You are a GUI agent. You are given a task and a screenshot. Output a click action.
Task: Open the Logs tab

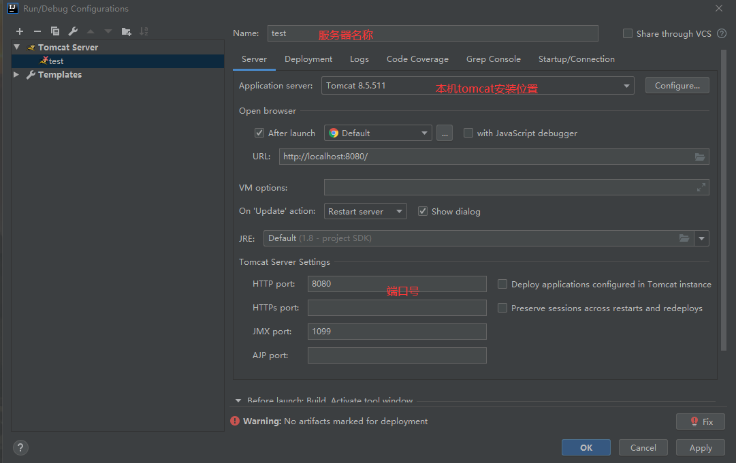[x=359, y=59]
